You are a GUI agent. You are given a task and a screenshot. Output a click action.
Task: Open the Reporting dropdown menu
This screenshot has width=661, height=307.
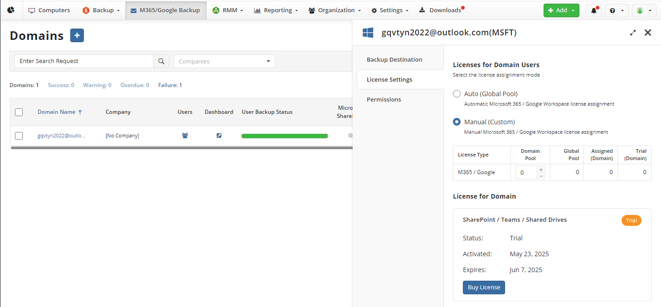point(276,10)
